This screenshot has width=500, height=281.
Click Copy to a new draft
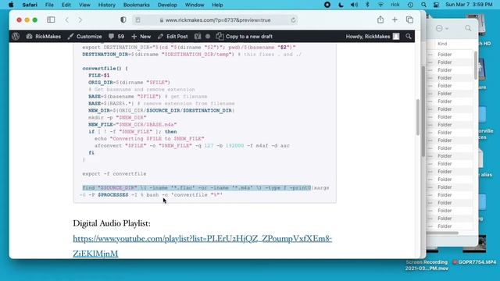[245, 37]
